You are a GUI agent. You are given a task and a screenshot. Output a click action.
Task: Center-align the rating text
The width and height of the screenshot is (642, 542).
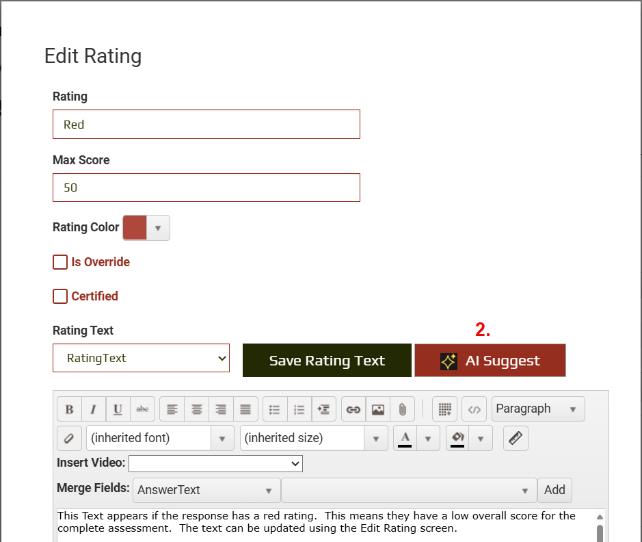(x=196, y=409)
